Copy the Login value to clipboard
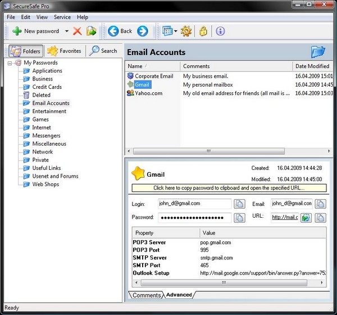This screenshot has width=337, height=315. (239, 204)
